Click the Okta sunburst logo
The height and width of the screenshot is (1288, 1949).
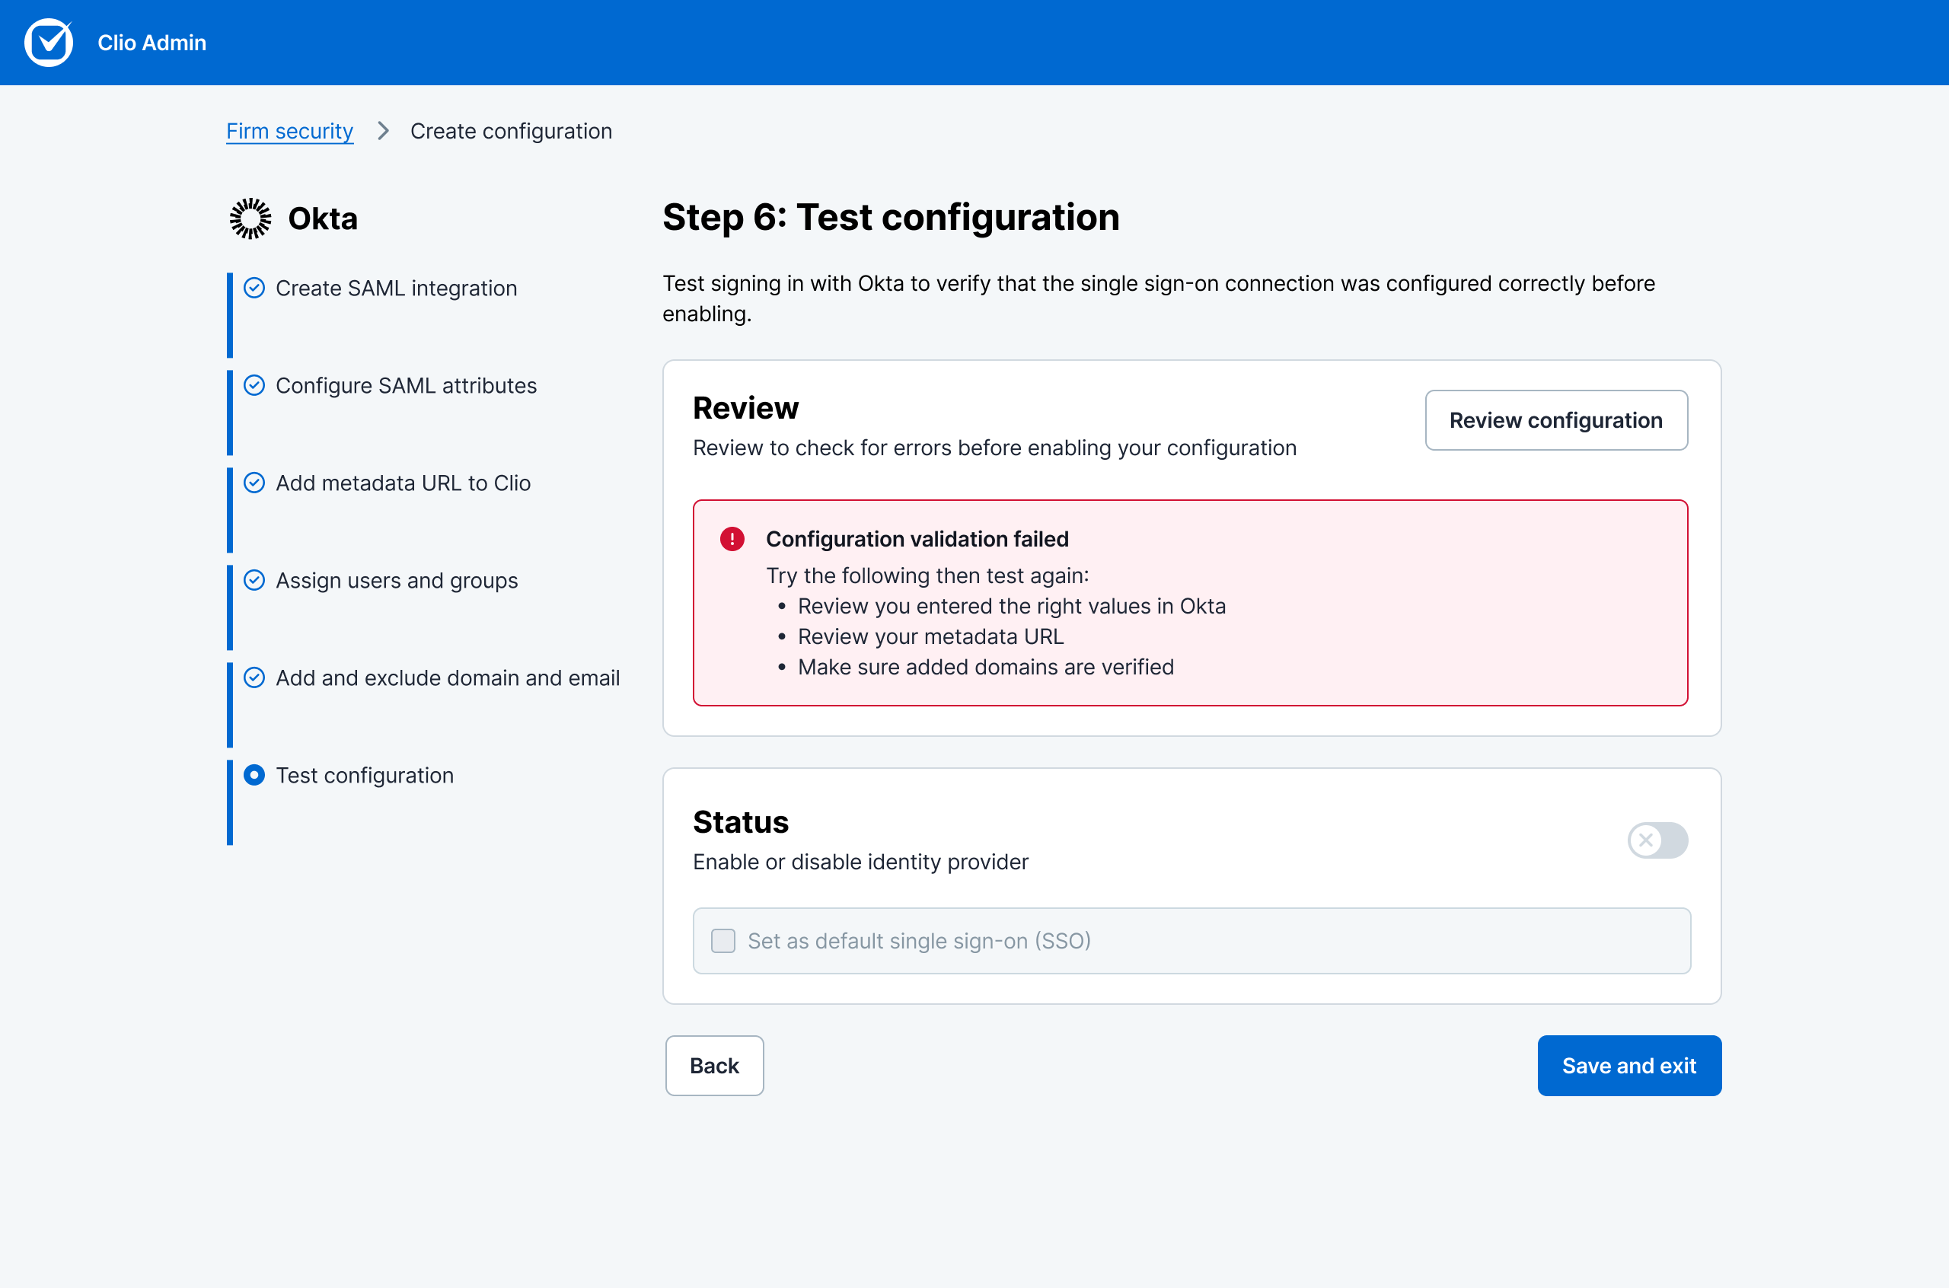pos(250,218)
